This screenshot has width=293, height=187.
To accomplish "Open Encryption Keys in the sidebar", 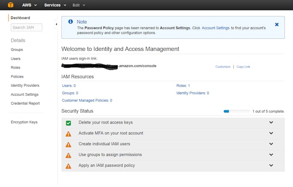I will [x=24, y=122].
